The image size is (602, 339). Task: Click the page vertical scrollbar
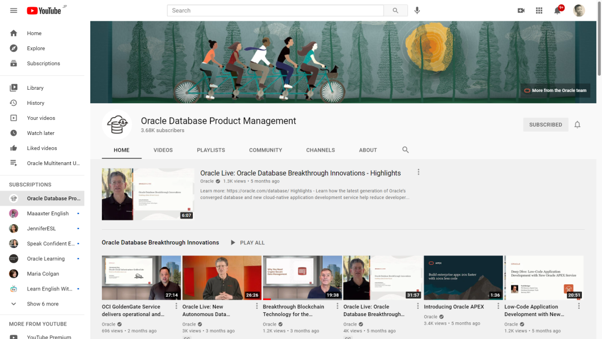(599, 38)
